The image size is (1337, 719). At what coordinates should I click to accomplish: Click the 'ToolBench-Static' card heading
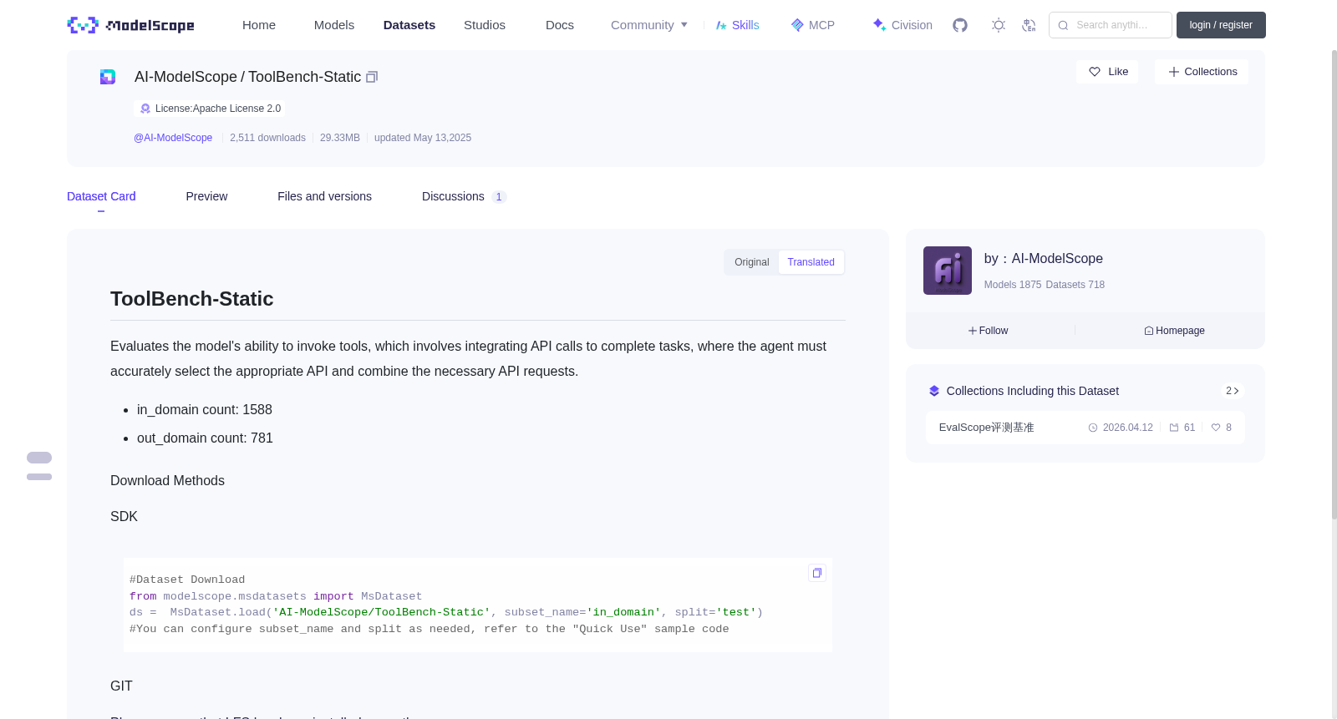click(192, 299)
